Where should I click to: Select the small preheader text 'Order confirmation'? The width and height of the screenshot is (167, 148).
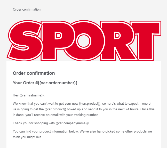[x=27, y=9]
